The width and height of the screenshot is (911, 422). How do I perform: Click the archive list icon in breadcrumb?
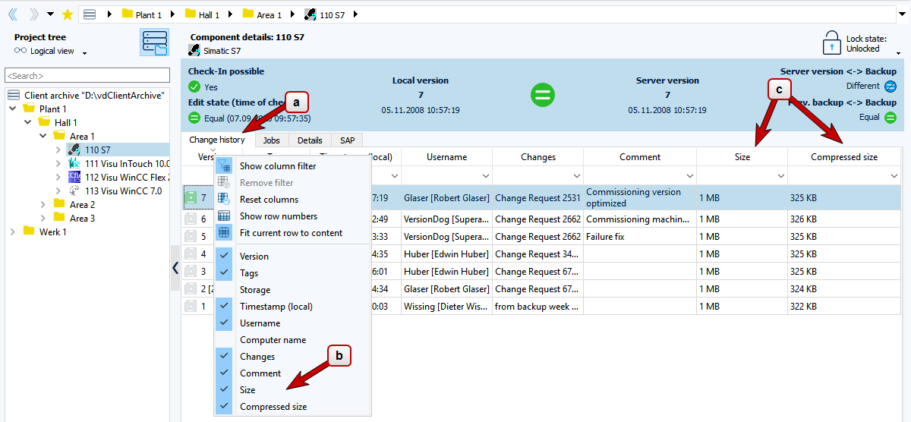pyautogui.click(x=90, y=14)
